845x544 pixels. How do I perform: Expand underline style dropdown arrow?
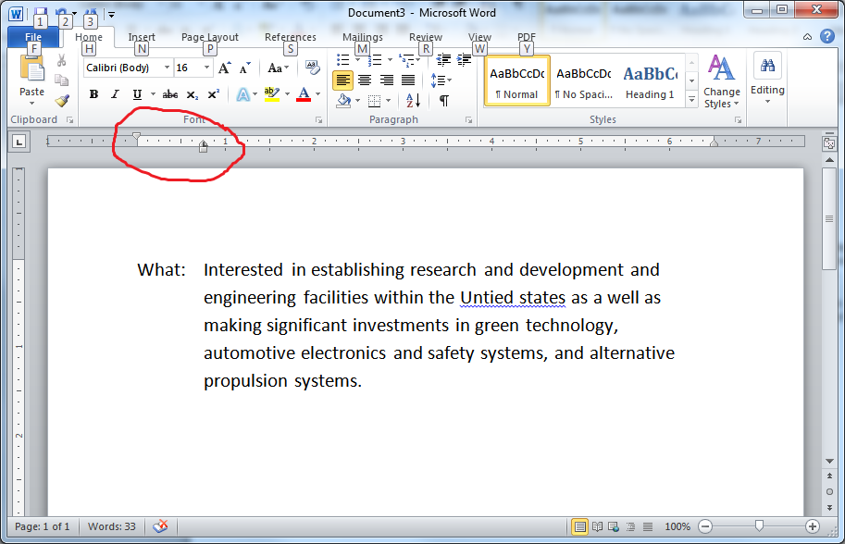pos(153,94)
